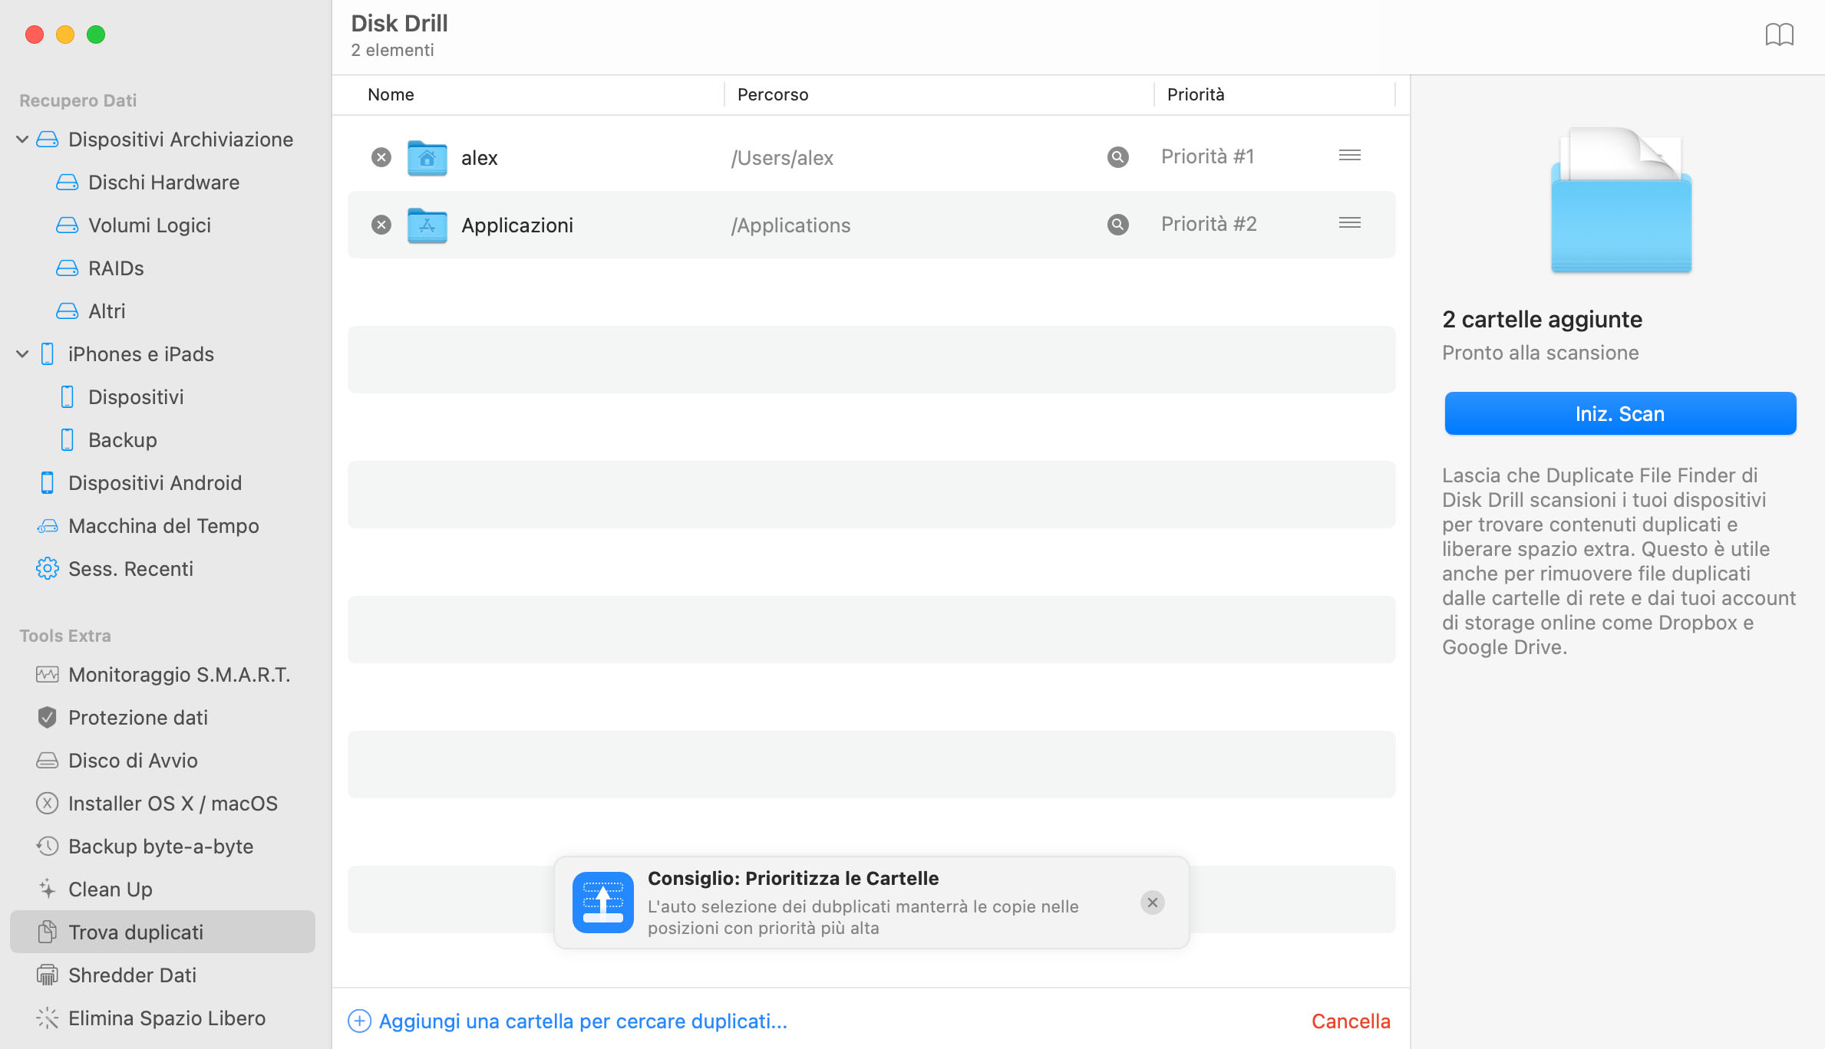The image size is (1825, 1049).
Task: Click the "Priorità #1" cell
Action: pyautogui.click(x=1208, y=156)
